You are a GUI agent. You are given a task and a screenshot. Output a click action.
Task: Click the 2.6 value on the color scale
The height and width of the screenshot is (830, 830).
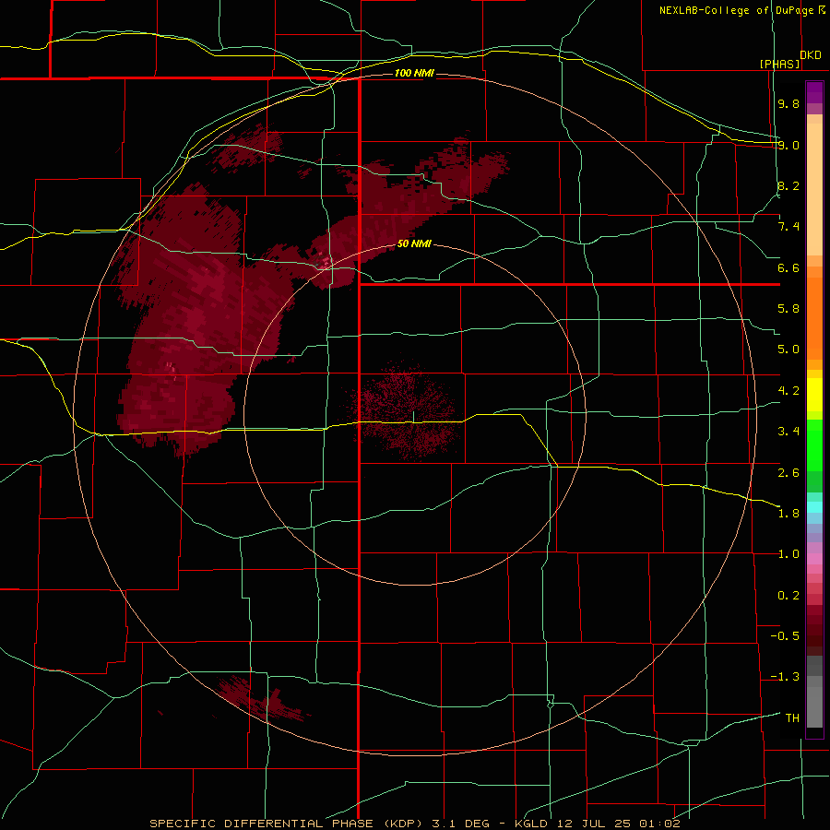point(788,473)
